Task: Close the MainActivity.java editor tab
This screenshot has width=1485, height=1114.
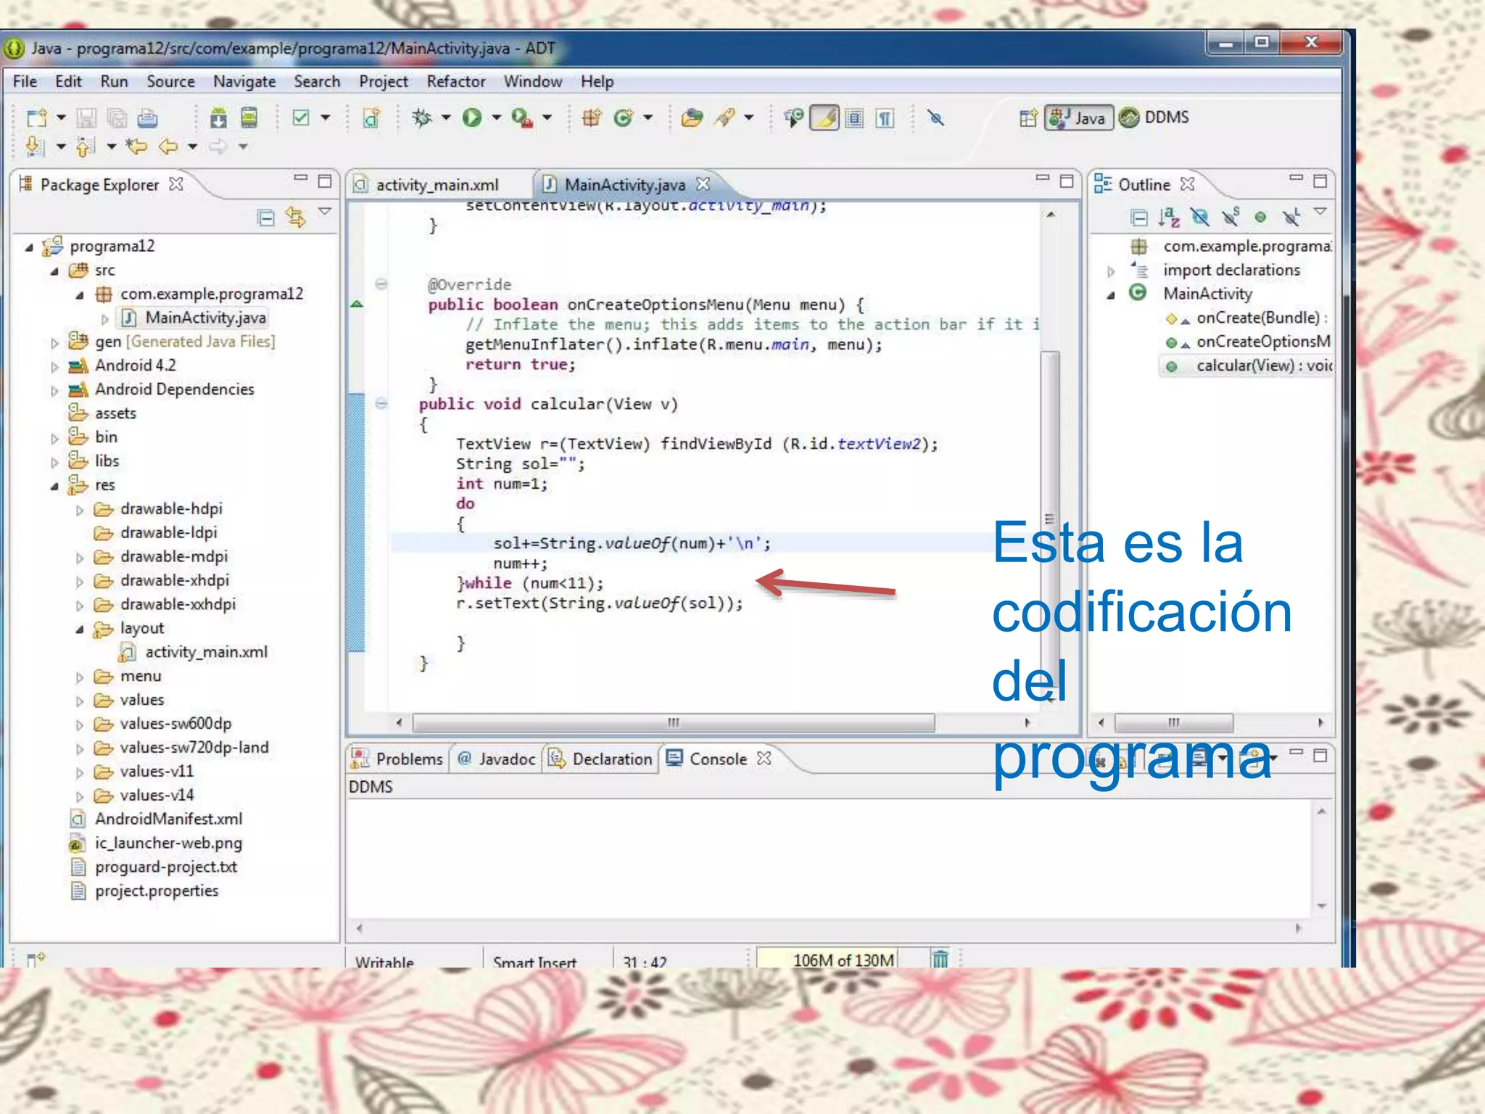Action: pos(703,183)
